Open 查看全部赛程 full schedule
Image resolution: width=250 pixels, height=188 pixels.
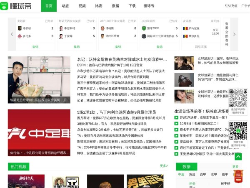[227, 34]
